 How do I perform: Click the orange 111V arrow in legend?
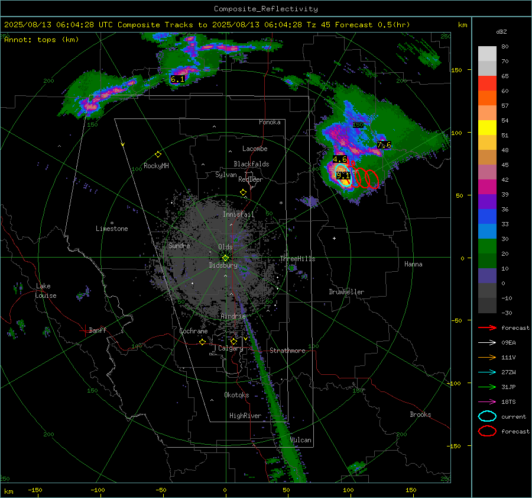click(487, 357)
